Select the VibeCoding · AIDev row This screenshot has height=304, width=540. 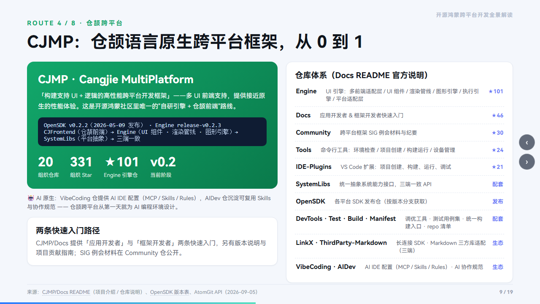click(x=400, y=267)
